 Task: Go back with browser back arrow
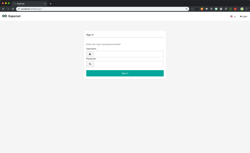(3, 9)
